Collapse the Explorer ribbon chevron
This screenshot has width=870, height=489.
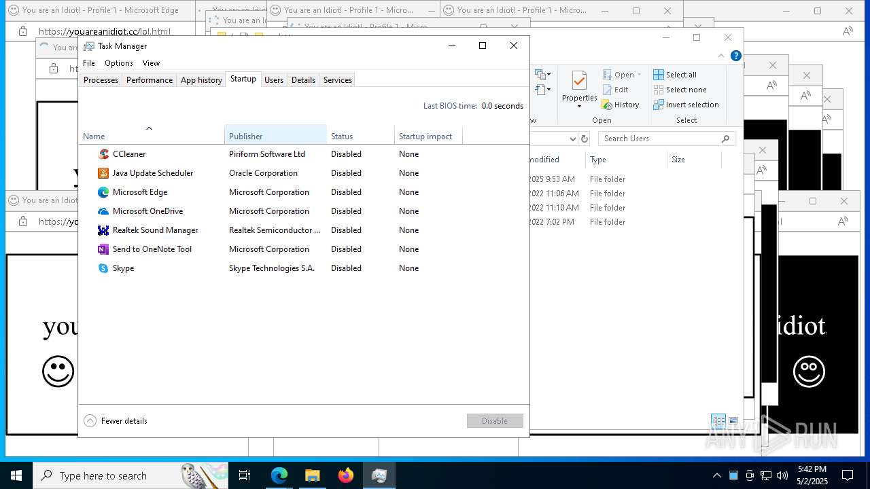tap(722, 56)
